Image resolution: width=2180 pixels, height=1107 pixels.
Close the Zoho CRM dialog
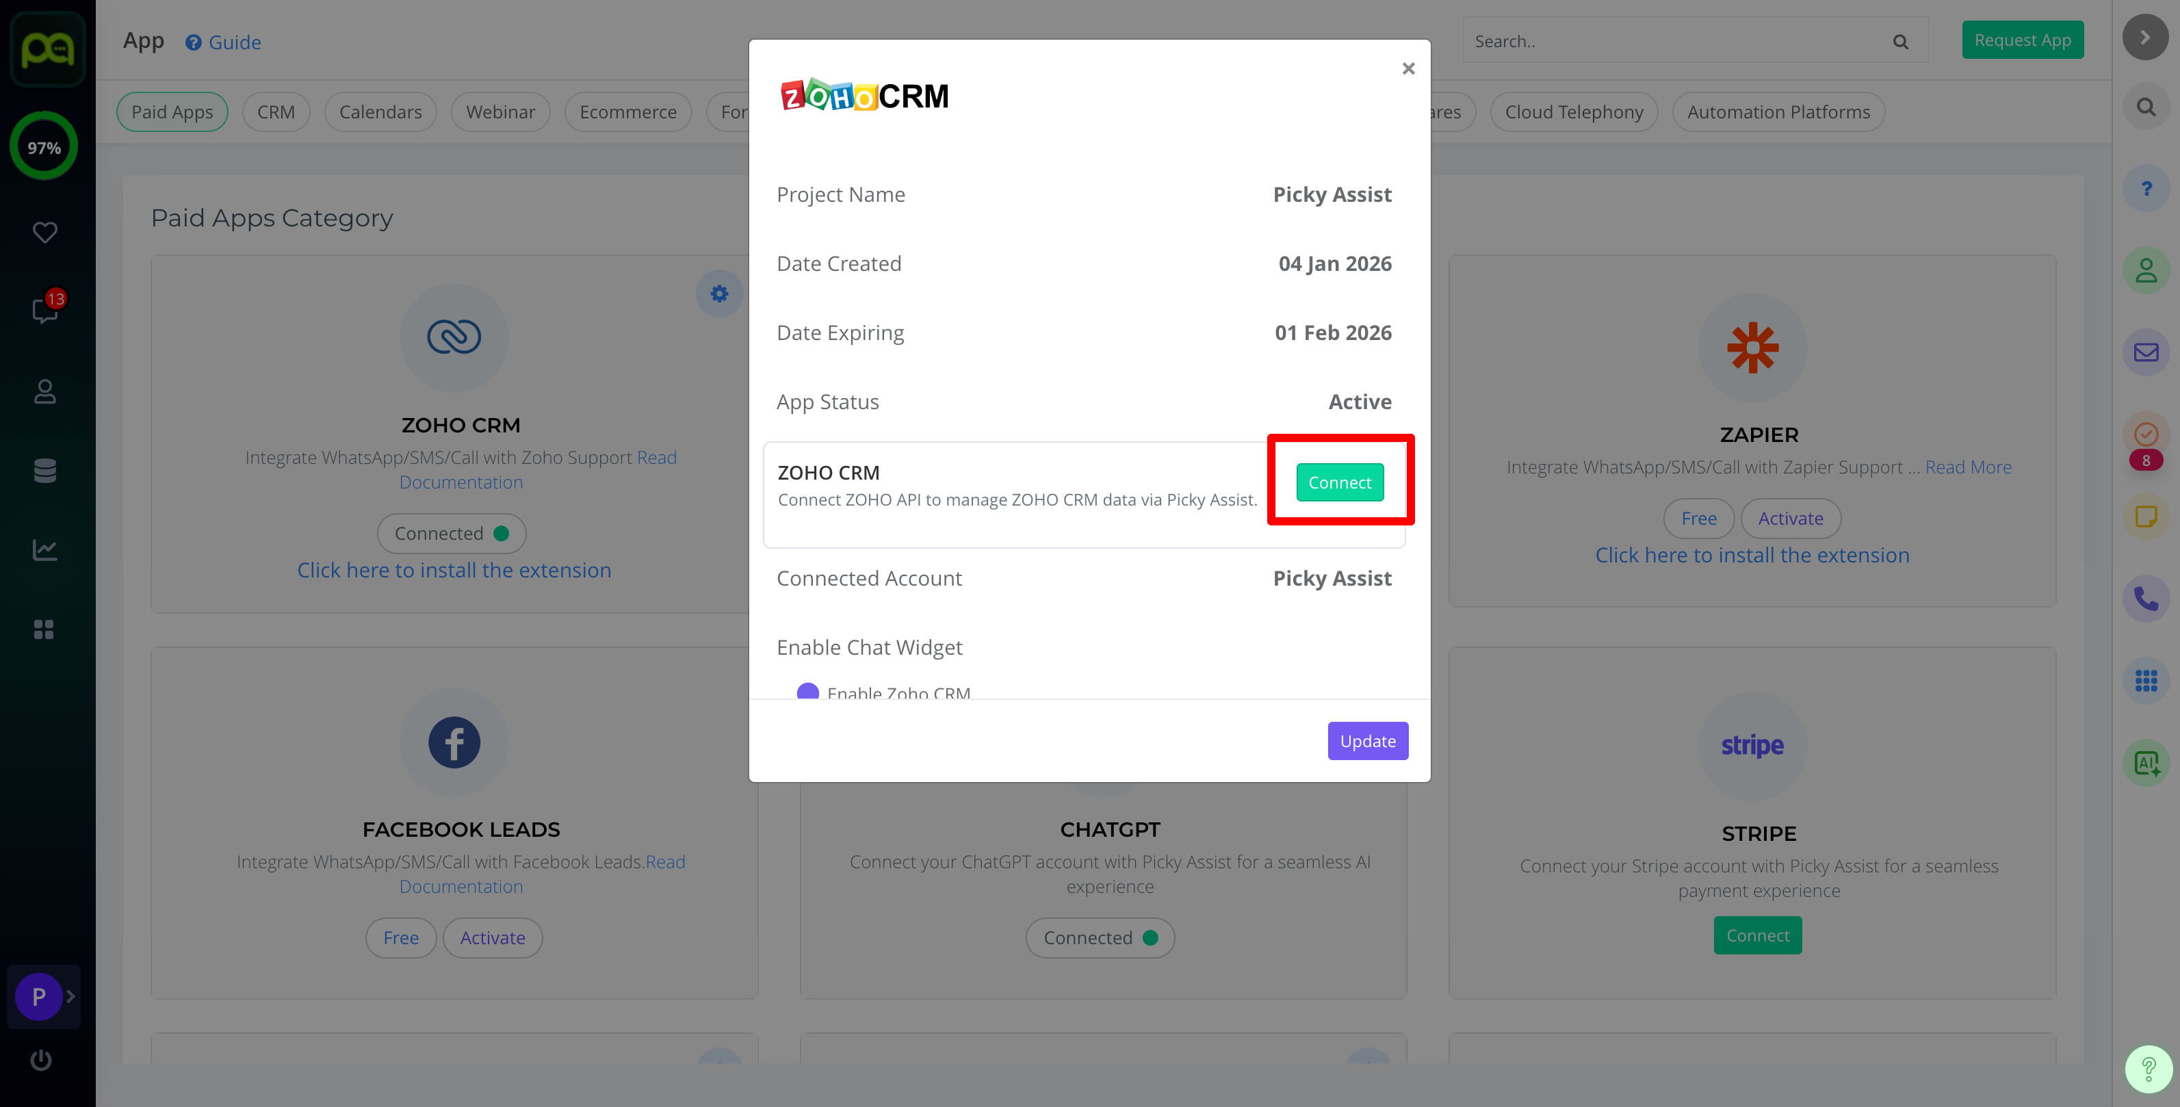(1408, 68)
